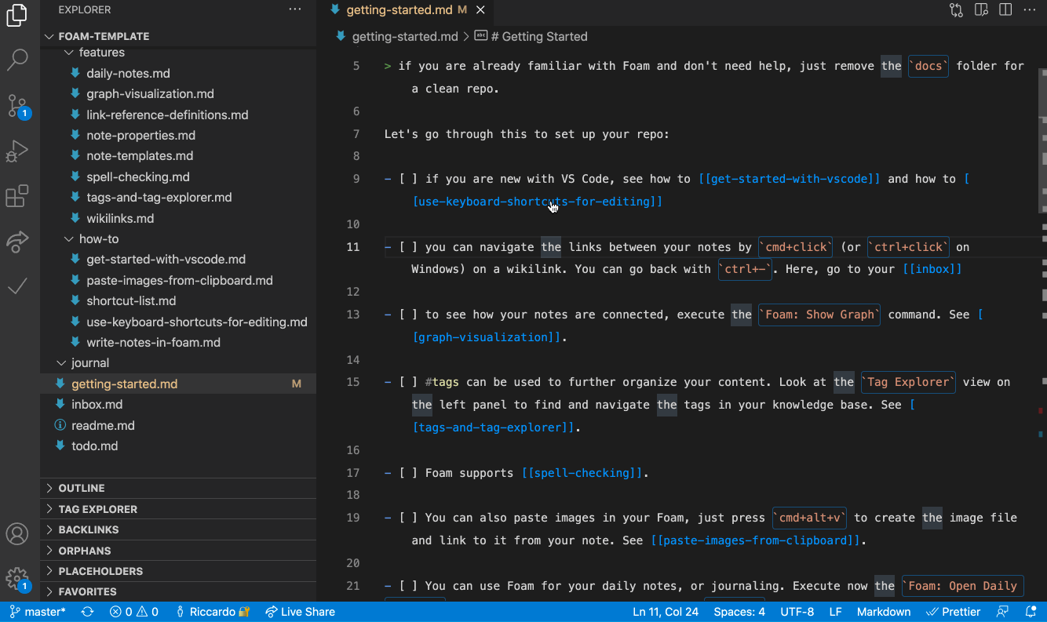The width and height of the screenshot is (1047, 622).
Task: Open Markdown Preview to the side
Action: tap(981, 10)
